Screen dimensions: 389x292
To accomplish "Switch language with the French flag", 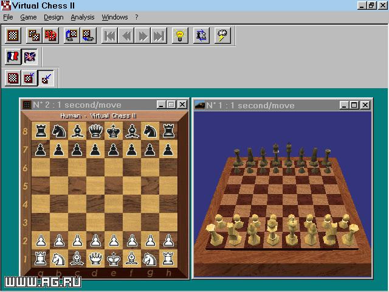I will tap(13, 57).
